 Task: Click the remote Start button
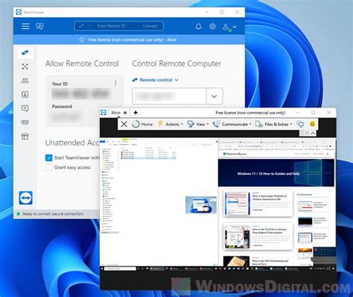(102, 269)
